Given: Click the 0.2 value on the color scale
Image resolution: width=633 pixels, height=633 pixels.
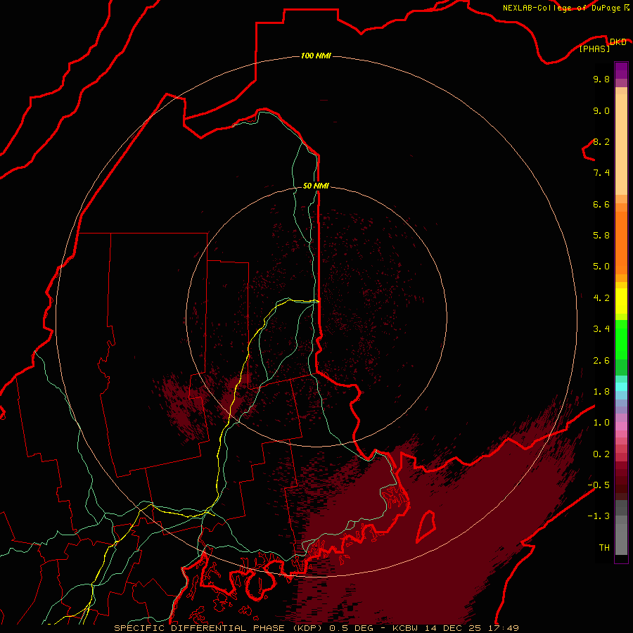Looking at the screenshot, I should tap(601, 454).
